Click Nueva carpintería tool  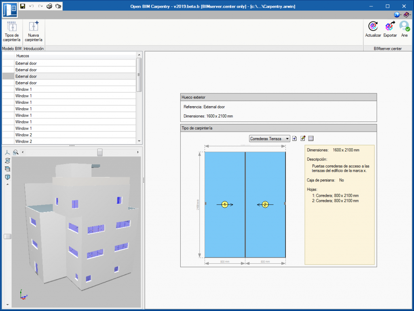click(34, 32)
